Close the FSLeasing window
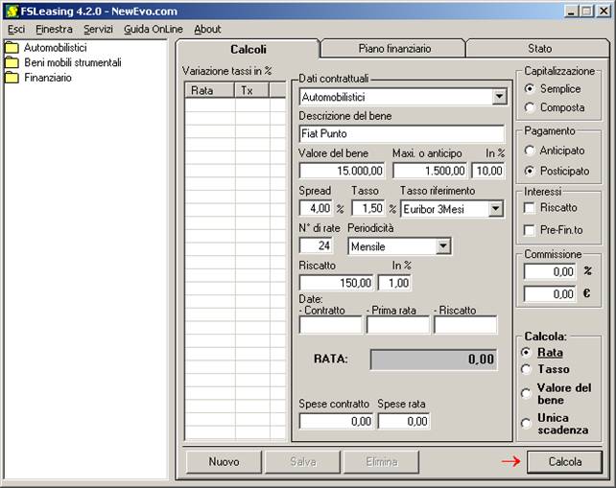Viewport: 616px width, 488px height. (x=603, y=11)
